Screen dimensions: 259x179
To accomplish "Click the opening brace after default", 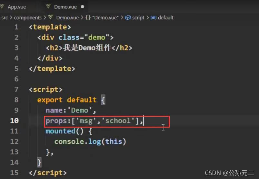I will [103, 100].
